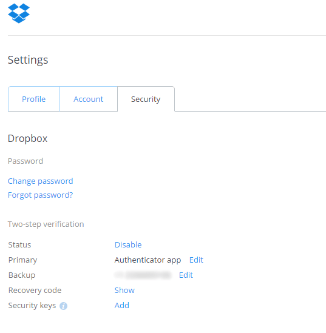326x333 pixels.
Task: Show the Recovery code
Action: [124, 290]
